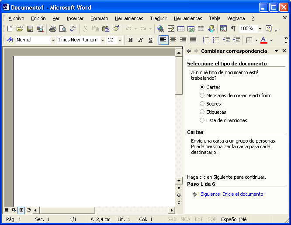Viewport: 291px width, 225px height.
Task: Click the font color red A icon
Action: pos(263,40)
